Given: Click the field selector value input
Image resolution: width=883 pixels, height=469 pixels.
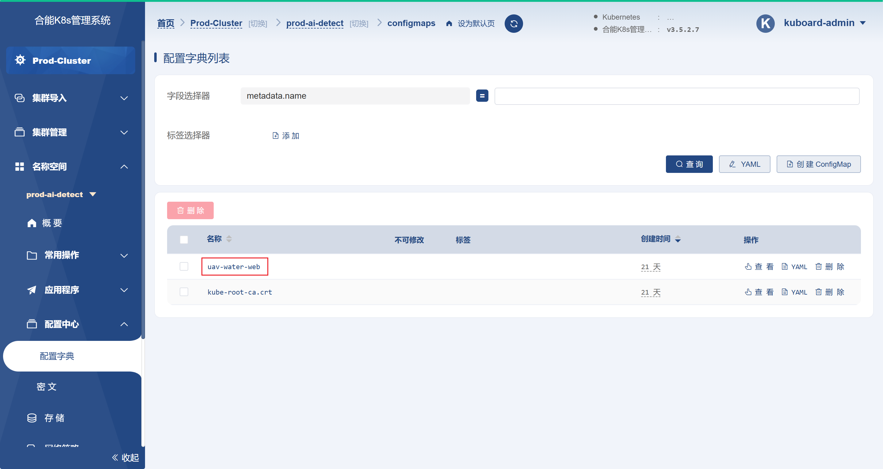Looking at the screenshot, I should [x=677, y=96].
